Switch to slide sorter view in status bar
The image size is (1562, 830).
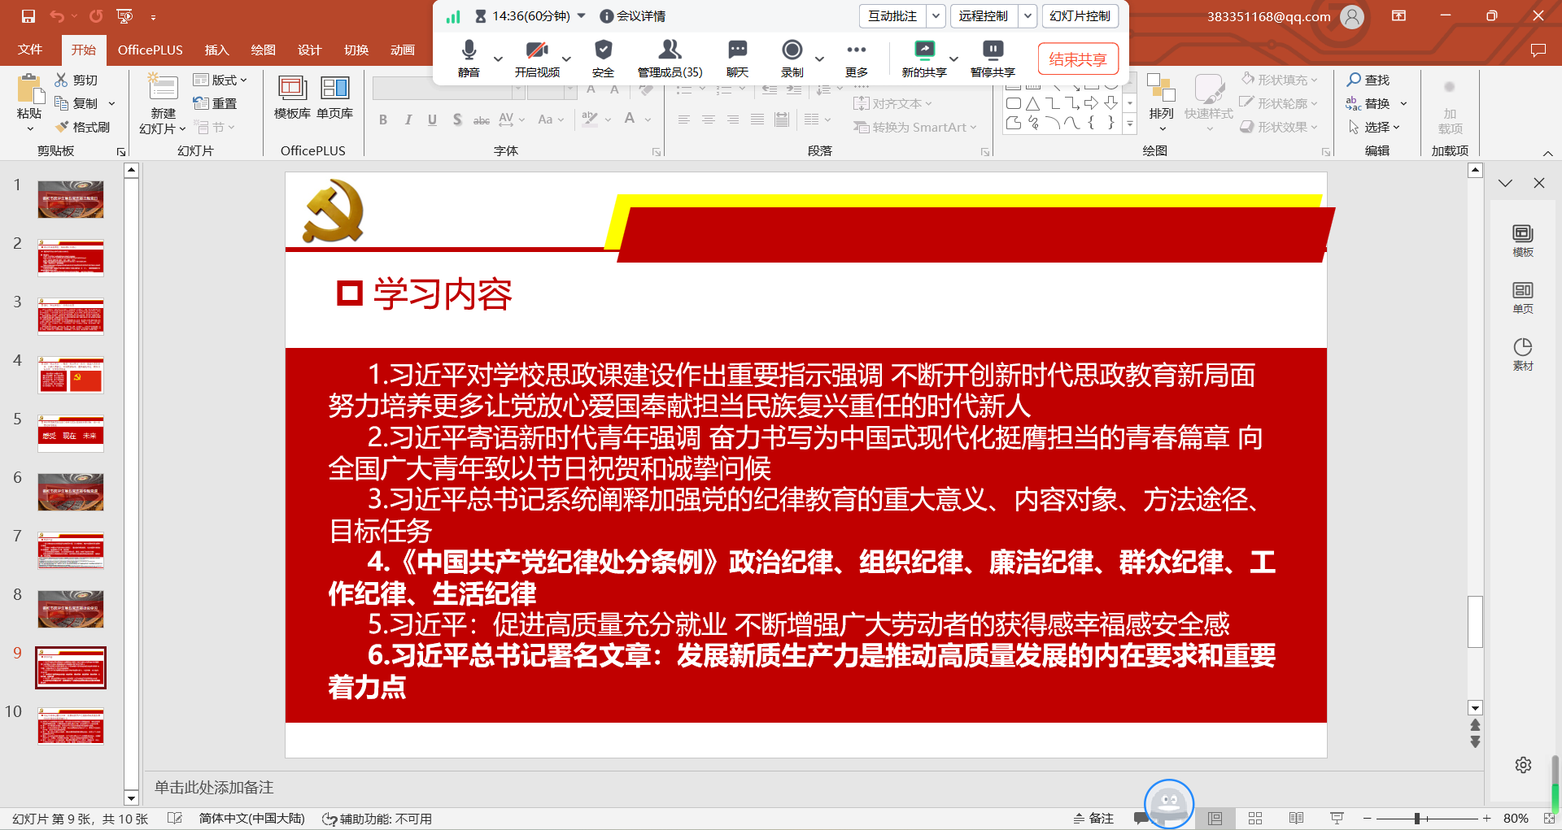tap(1255, 819)
